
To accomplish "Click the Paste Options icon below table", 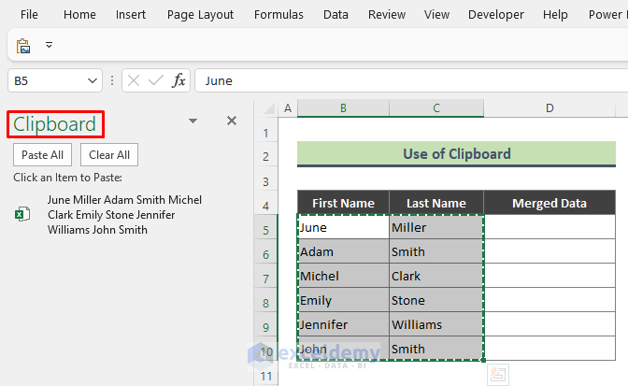I will pos(499,374).
